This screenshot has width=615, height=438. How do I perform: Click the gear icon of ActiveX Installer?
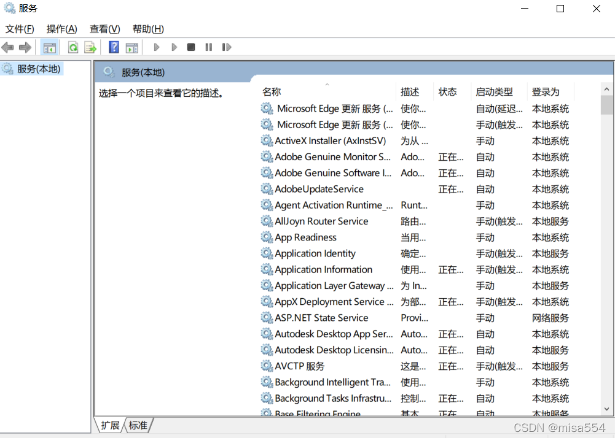click(267, 140)
